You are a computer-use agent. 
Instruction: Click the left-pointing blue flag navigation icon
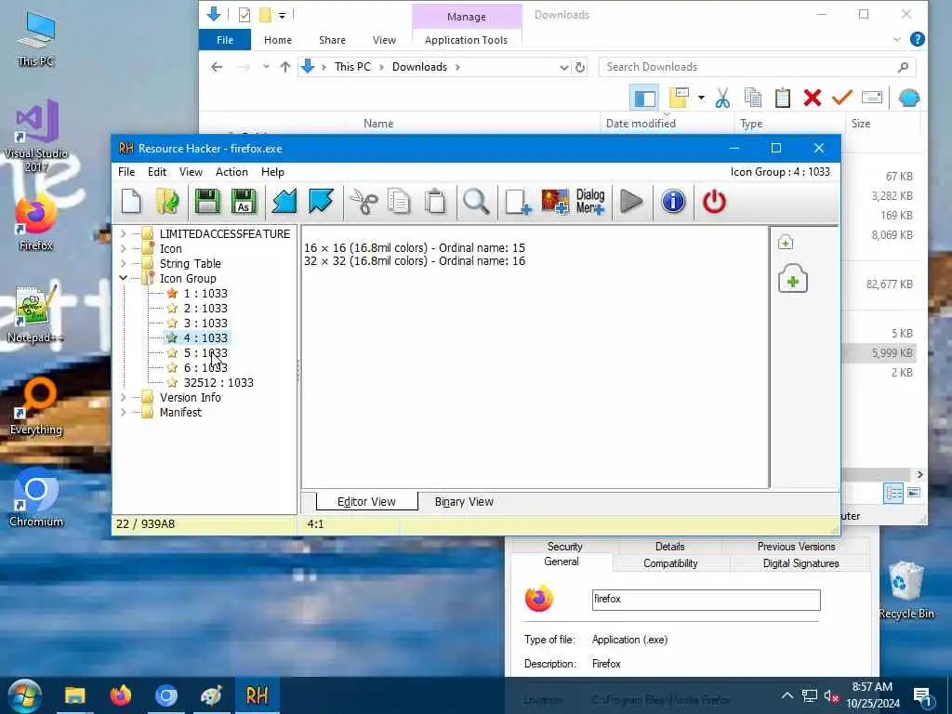click(284, 202)
